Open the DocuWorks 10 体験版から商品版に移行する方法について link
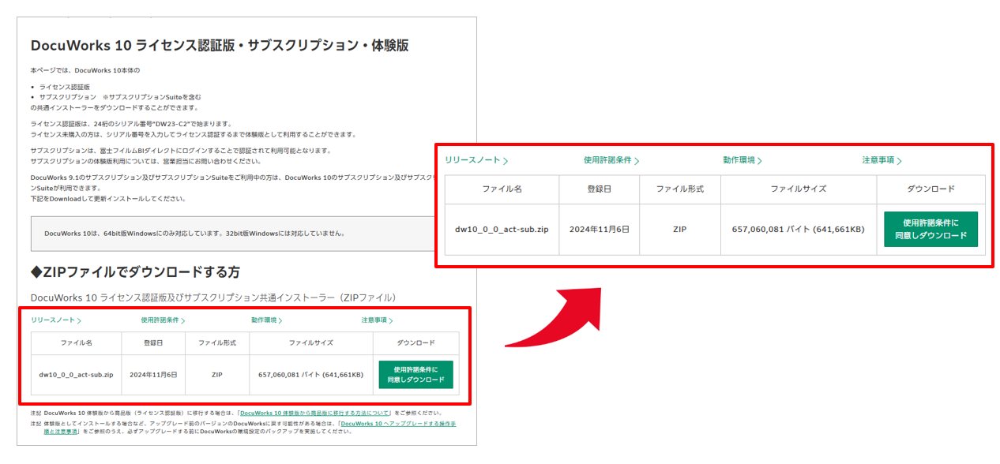The width and height of the screenshot is (1000, 464). (314, 413)
